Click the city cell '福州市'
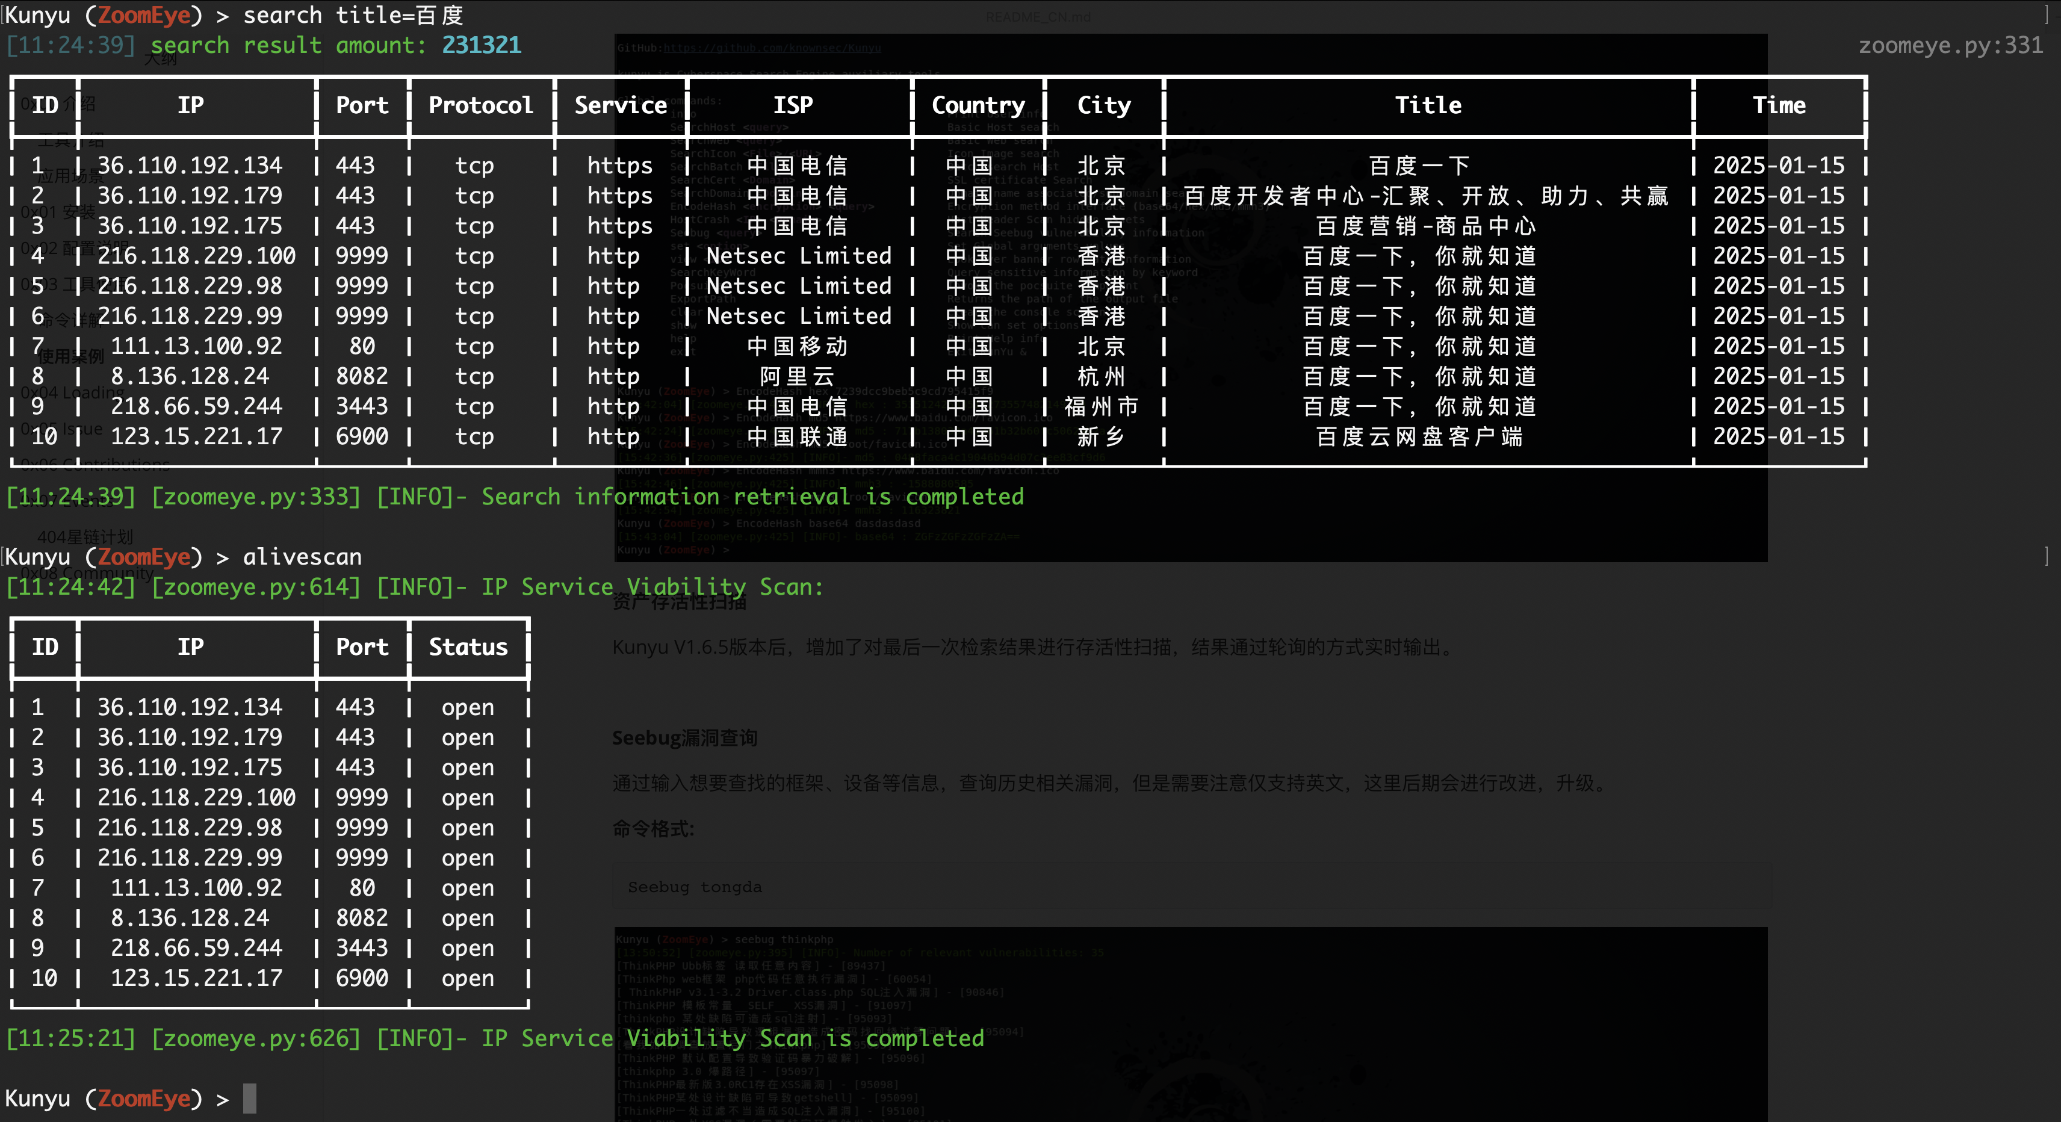2061x1122 pixels. click(1102, 406)
